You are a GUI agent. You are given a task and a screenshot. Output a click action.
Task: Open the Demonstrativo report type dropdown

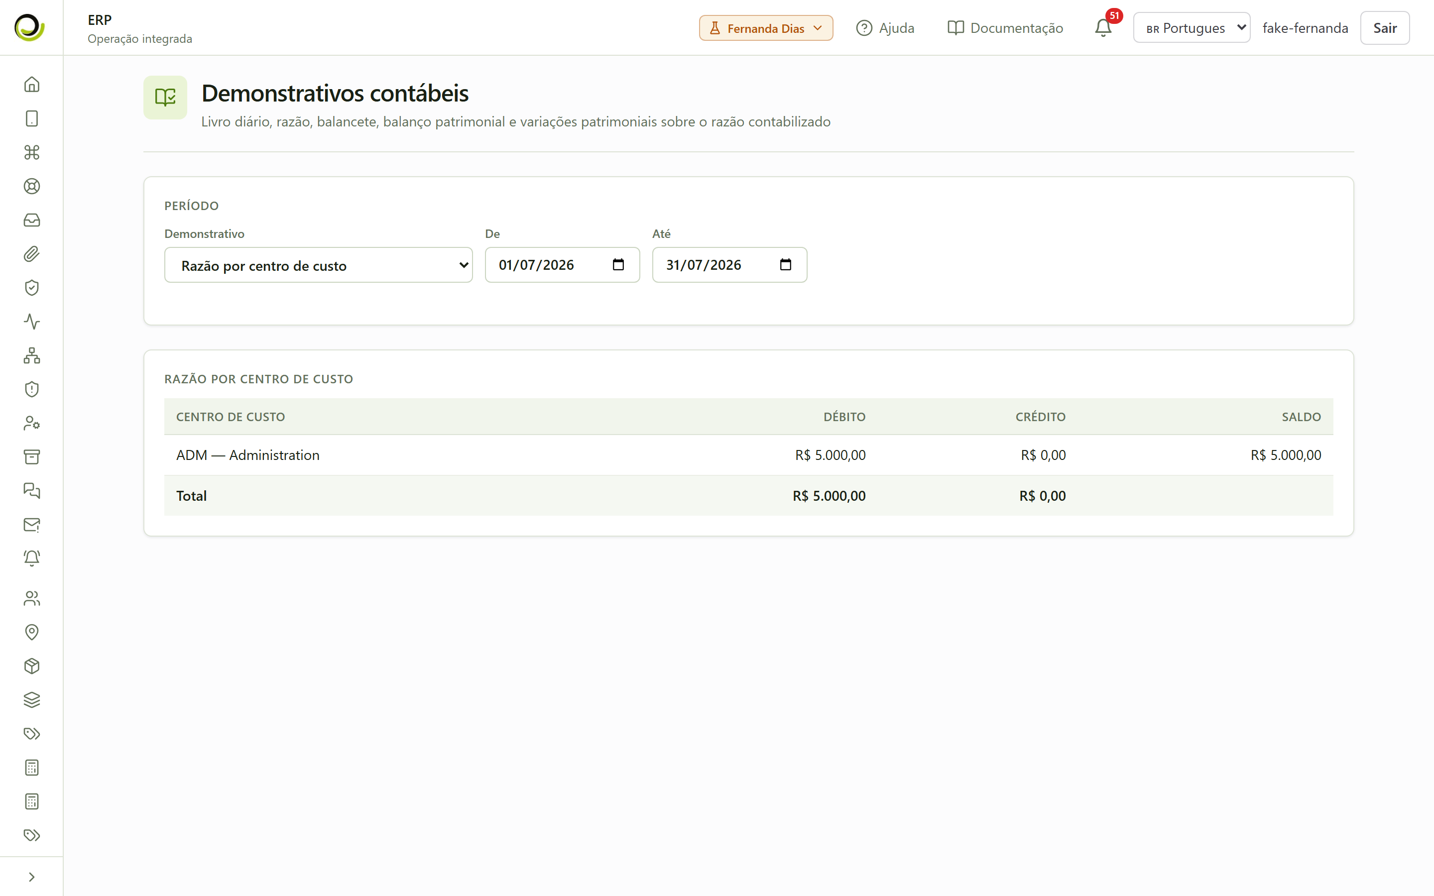tap(318, 265)
